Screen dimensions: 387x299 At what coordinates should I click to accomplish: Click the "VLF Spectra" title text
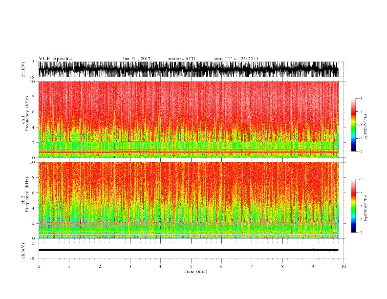(x=55, y=59)
